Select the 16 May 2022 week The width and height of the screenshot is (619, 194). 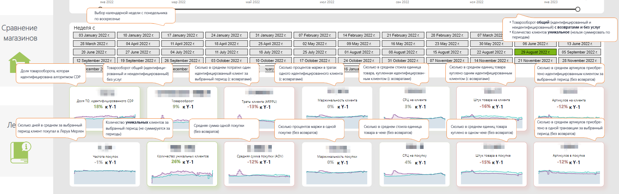tap(403, 44)
